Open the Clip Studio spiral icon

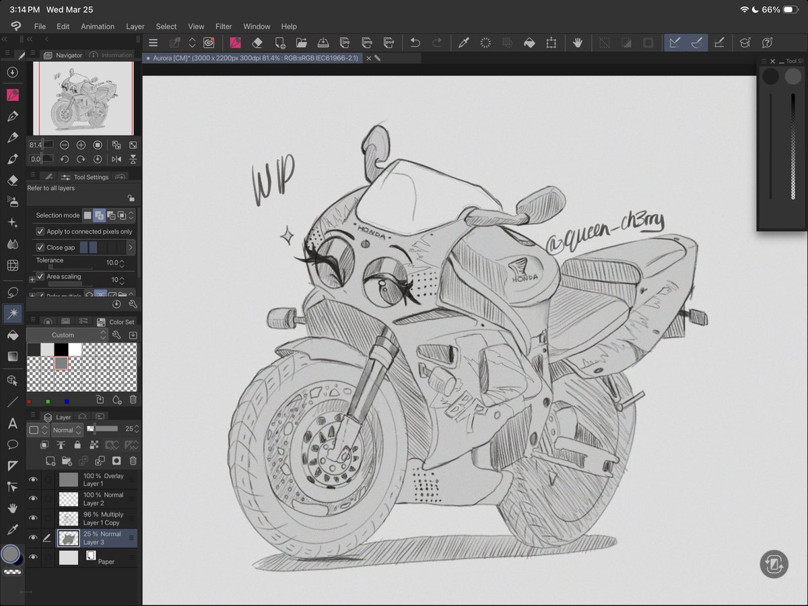pos(209,42)
